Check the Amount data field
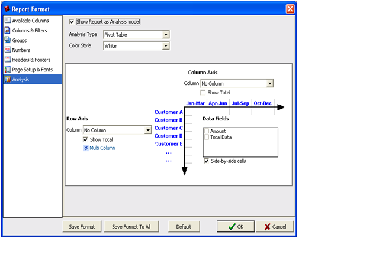Screen dimensions: 376x261 coord(206,131)
